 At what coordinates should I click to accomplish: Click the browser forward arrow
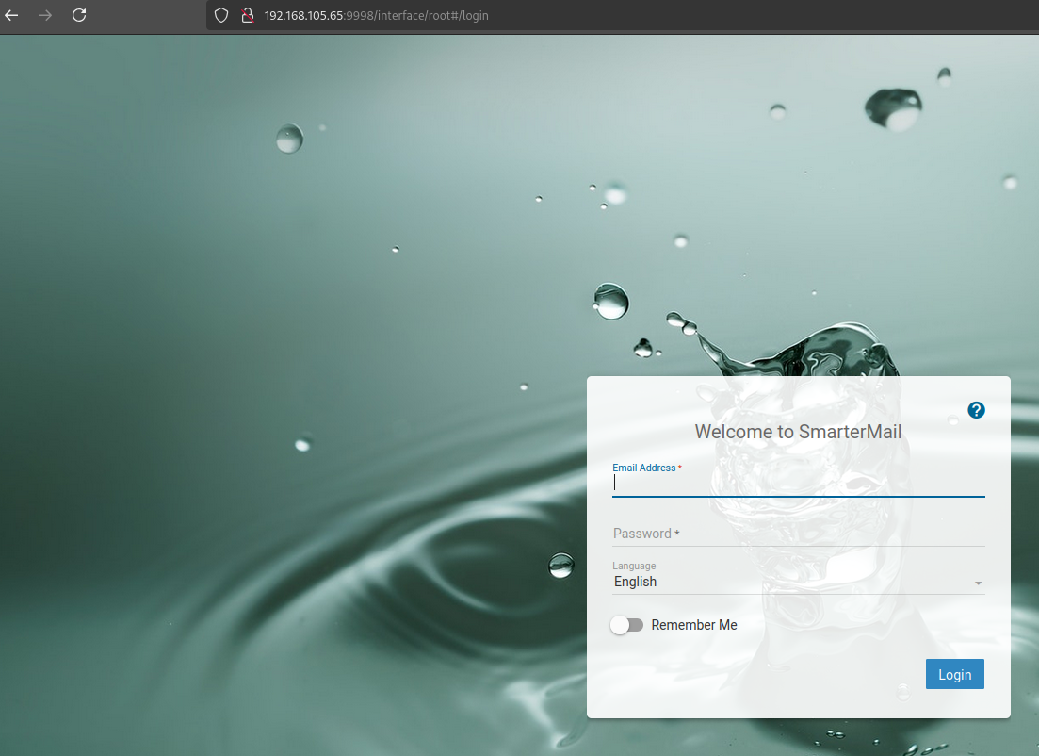click(x=45, y=15)
